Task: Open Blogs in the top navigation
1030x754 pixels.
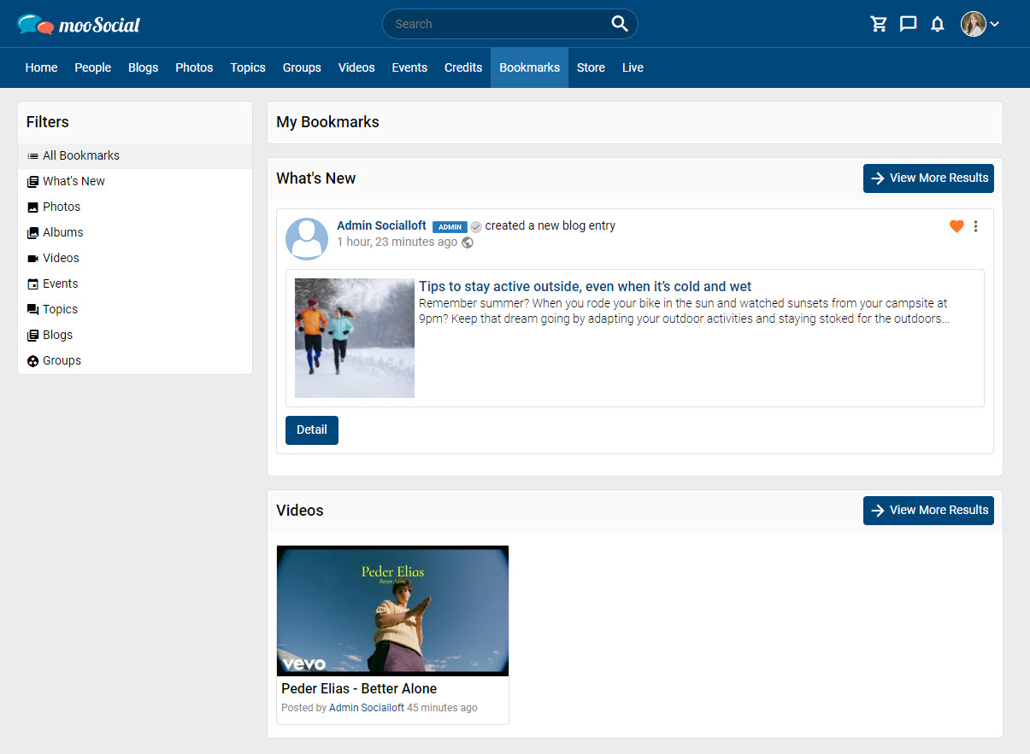Action: click(x=144, y=67)
